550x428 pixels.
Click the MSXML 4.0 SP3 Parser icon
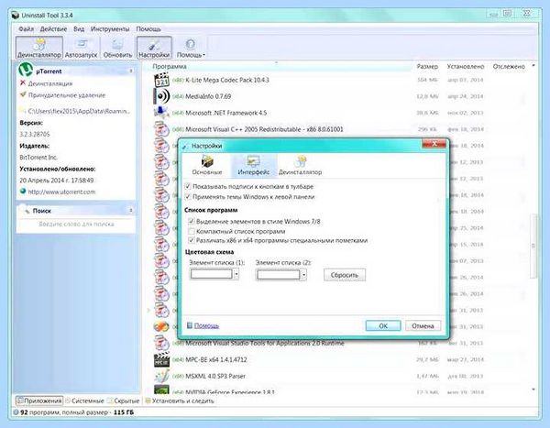click(161, 376)
